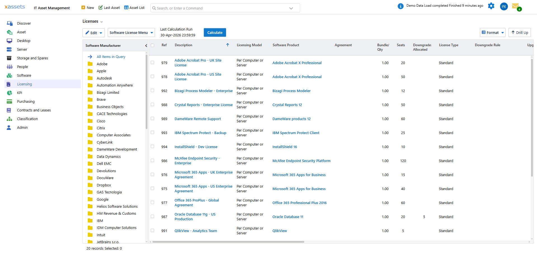Image resolution: width=537 pixels, height=255 pixels.
Task: Open the Edit dropdown menu
Action: [93, 32]
